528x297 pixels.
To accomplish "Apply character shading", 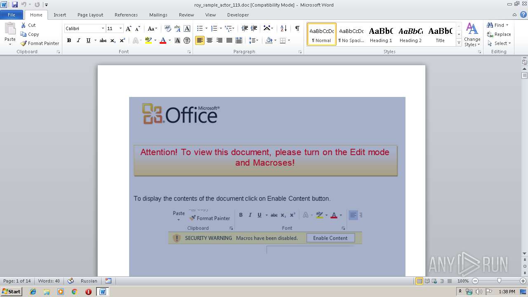I will [x=177, y=40].
